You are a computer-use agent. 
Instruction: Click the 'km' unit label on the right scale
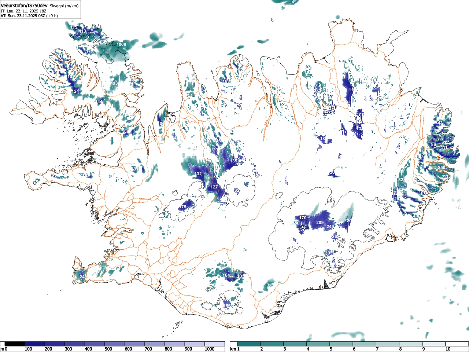pos(233,349)
